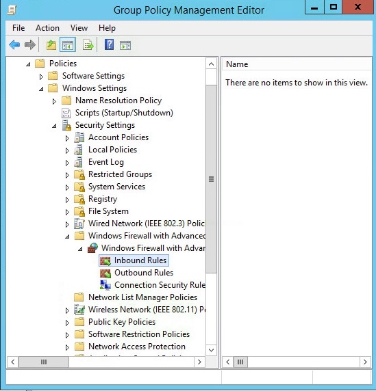This screenshot has height=391, width=376.
Task: Click tree pane horizontal scrollbar thumb
Action: pos(44,362)
